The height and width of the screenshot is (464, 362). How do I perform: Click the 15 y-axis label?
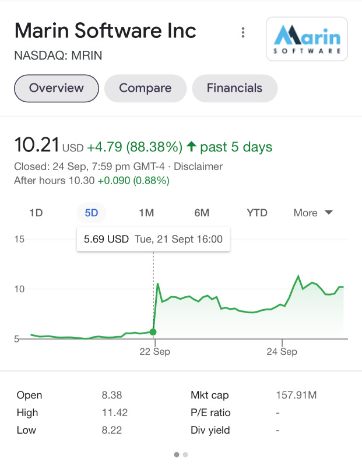pos(19,239)
